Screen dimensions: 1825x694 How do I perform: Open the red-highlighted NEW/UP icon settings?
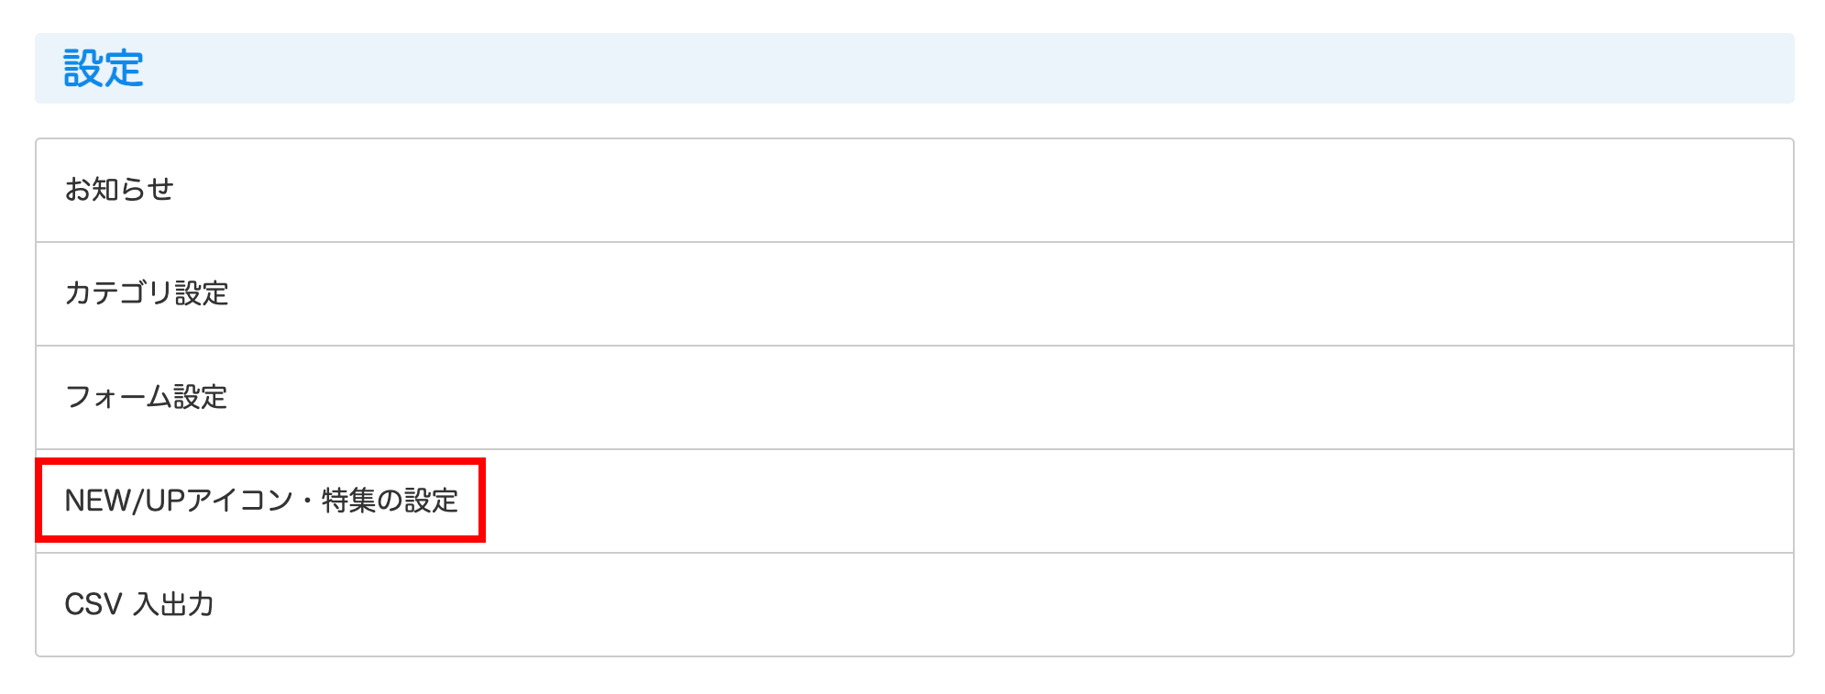click(260, 501)
